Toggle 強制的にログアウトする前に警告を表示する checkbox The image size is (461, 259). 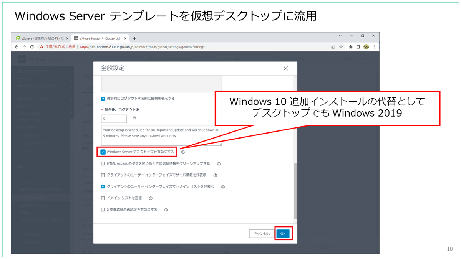103,99
